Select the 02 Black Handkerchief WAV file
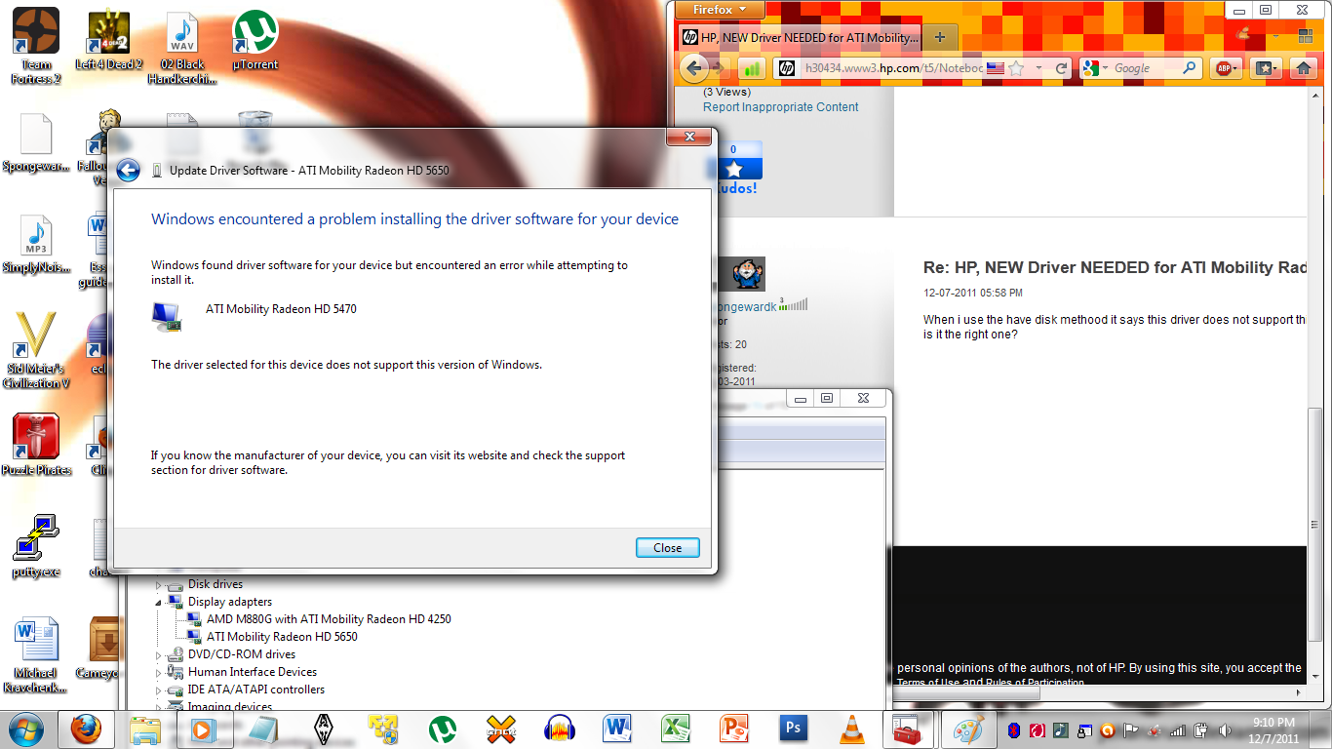Image resolution: width=1332 pixels, height=749 pixels. coord(182,49)
